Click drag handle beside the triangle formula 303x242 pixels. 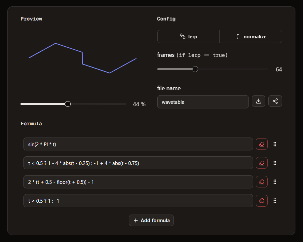click(x=275, y=163)
